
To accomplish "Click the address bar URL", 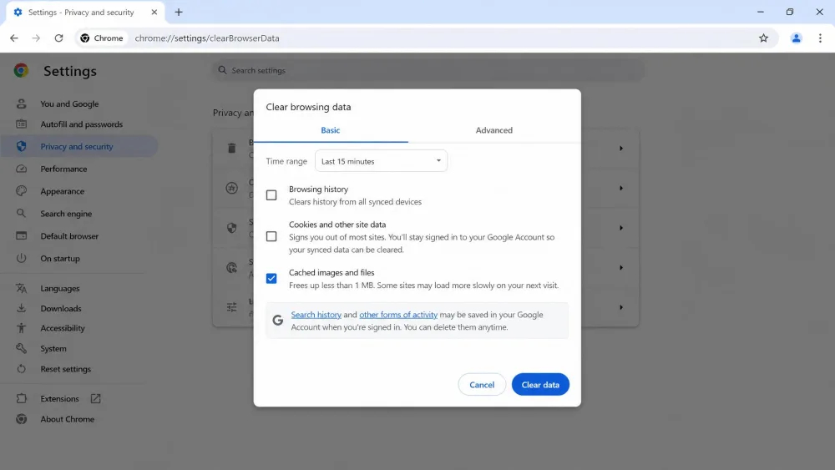I will (206, 38).
